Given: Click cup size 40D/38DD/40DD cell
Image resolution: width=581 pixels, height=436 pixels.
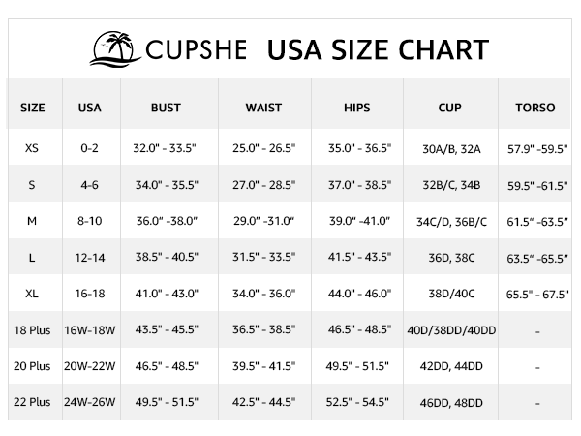Looking at the screenshot, I should click(451, 330).
